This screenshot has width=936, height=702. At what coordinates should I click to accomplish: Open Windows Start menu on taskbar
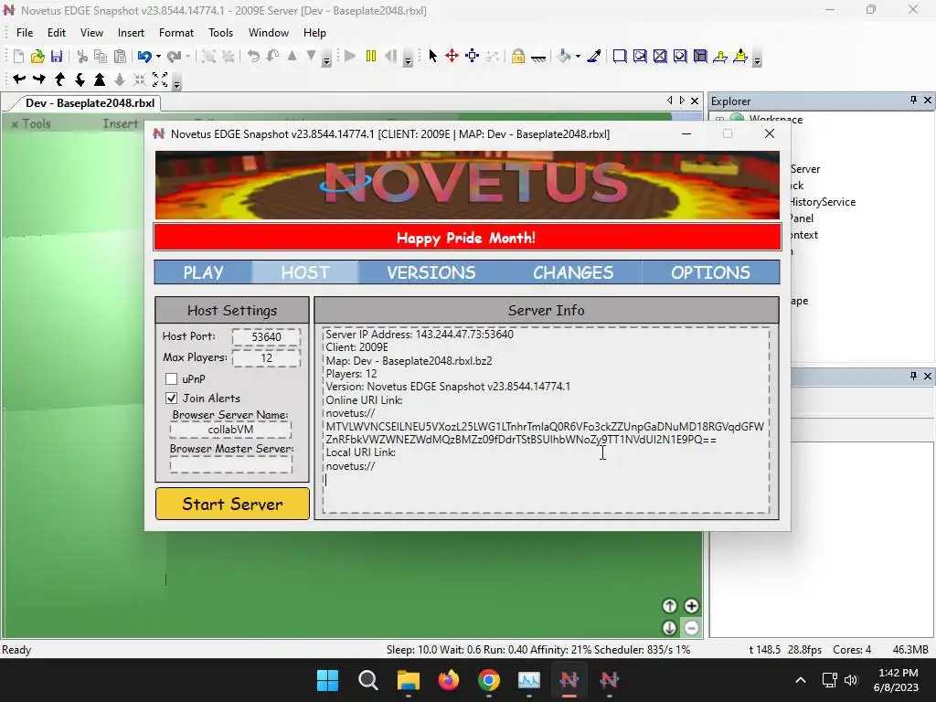(x=328, y=680)
